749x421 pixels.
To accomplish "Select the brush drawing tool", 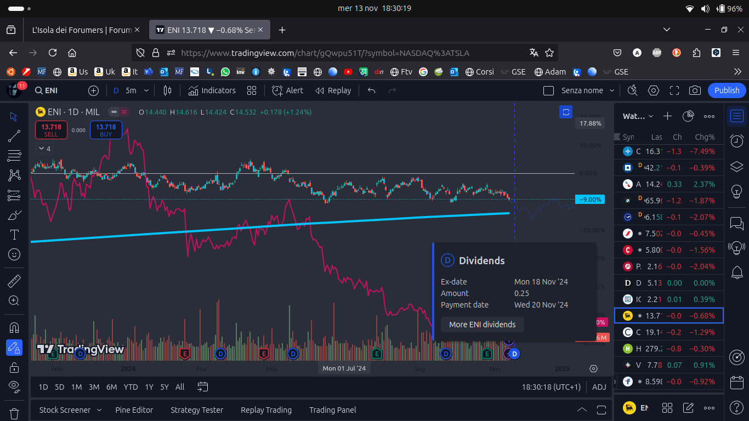I will 14,215.
